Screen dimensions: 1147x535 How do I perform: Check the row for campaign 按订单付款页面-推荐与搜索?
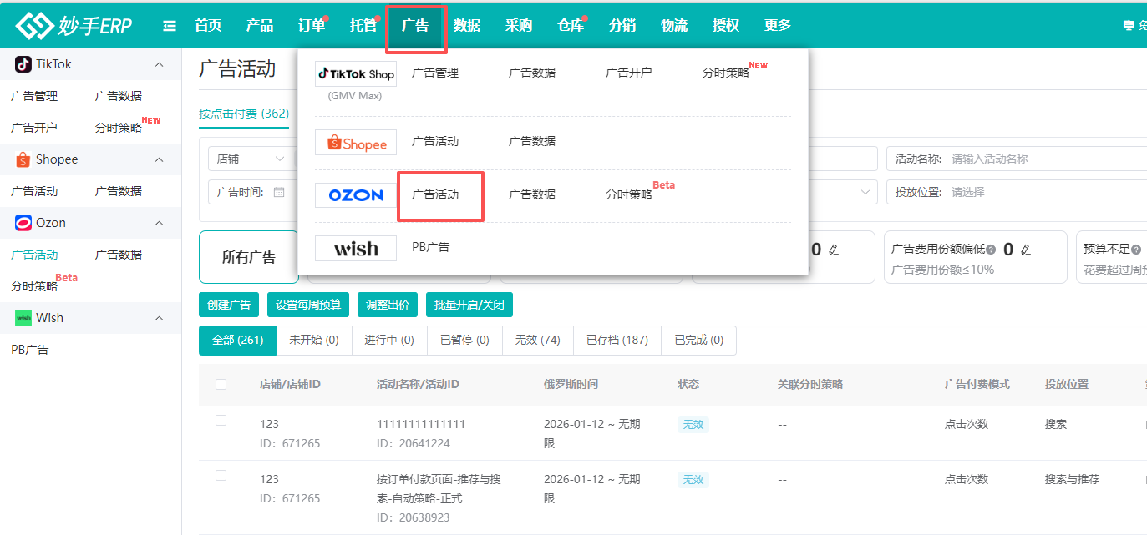pyautogui.click(x=221, y=474)
